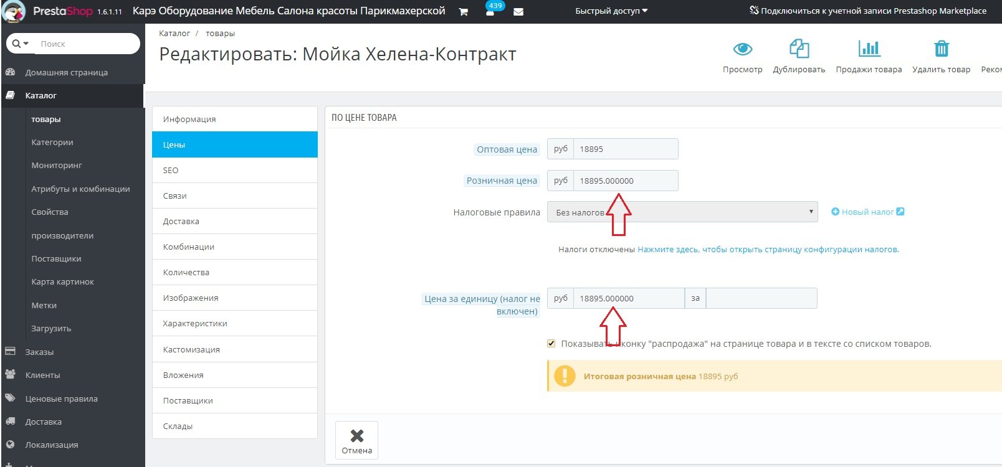Click the Доставка truck icon
1002x467 pixels.
coord(10,422)
